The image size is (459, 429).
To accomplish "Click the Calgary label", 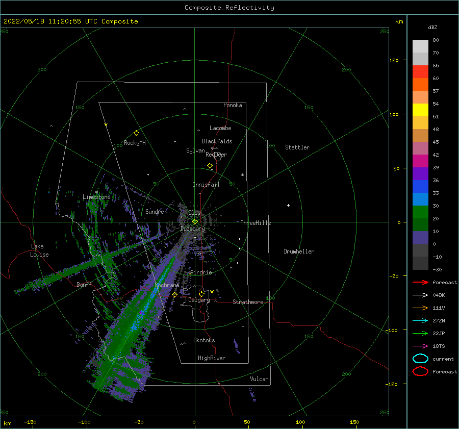I will pyautogui.click(x=199, y=300).
